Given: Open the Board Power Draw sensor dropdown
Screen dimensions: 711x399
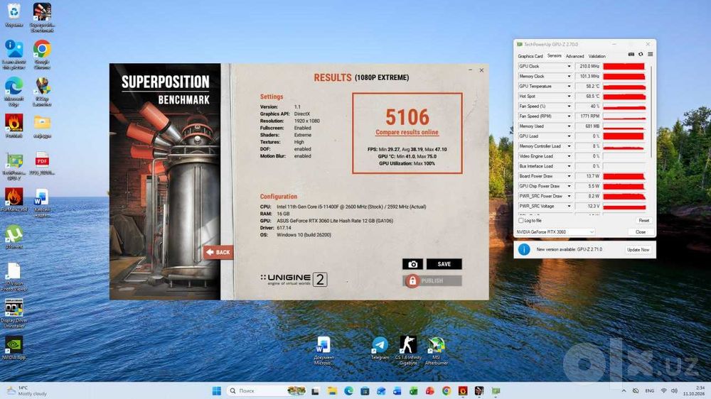Looking at the screenshot, I should click(x=569, y=176).
